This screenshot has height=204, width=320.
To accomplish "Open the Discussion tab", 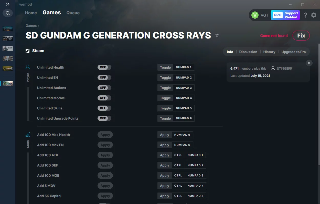I will (248, 52).
